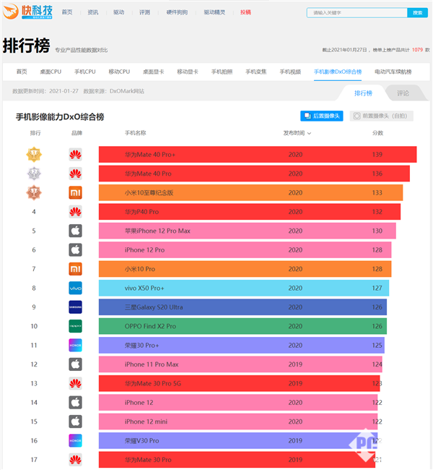Click the Huawei brand icon beside 华为Mate 40 Pro+
433x470 pixels.
(x=75, y=155)
